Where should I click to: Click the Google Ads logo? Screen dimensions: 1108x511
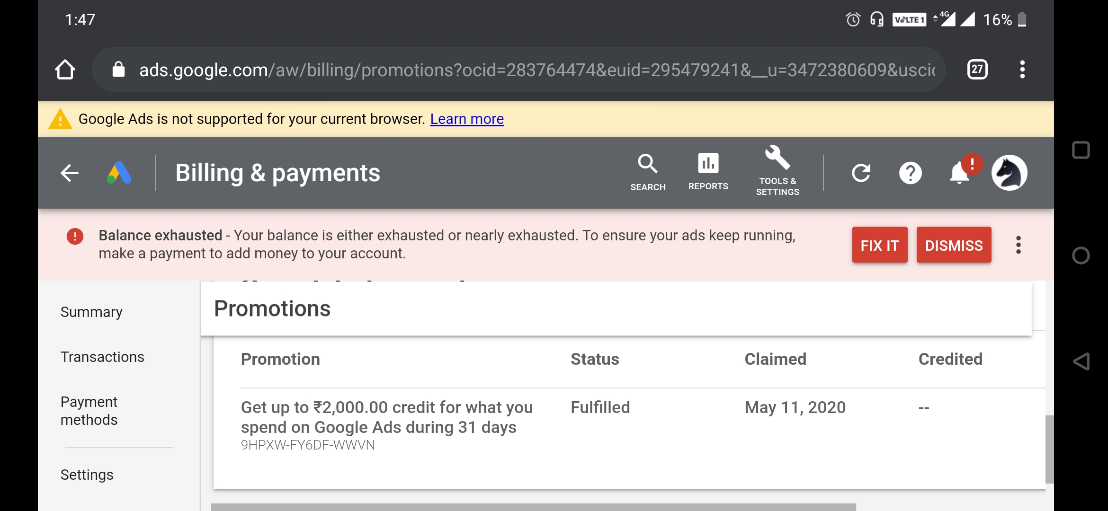[119, 173]
